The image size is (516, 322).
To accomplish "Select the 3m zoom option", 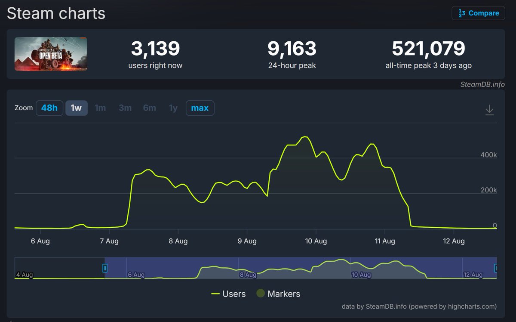I will (x=125, y=108).
